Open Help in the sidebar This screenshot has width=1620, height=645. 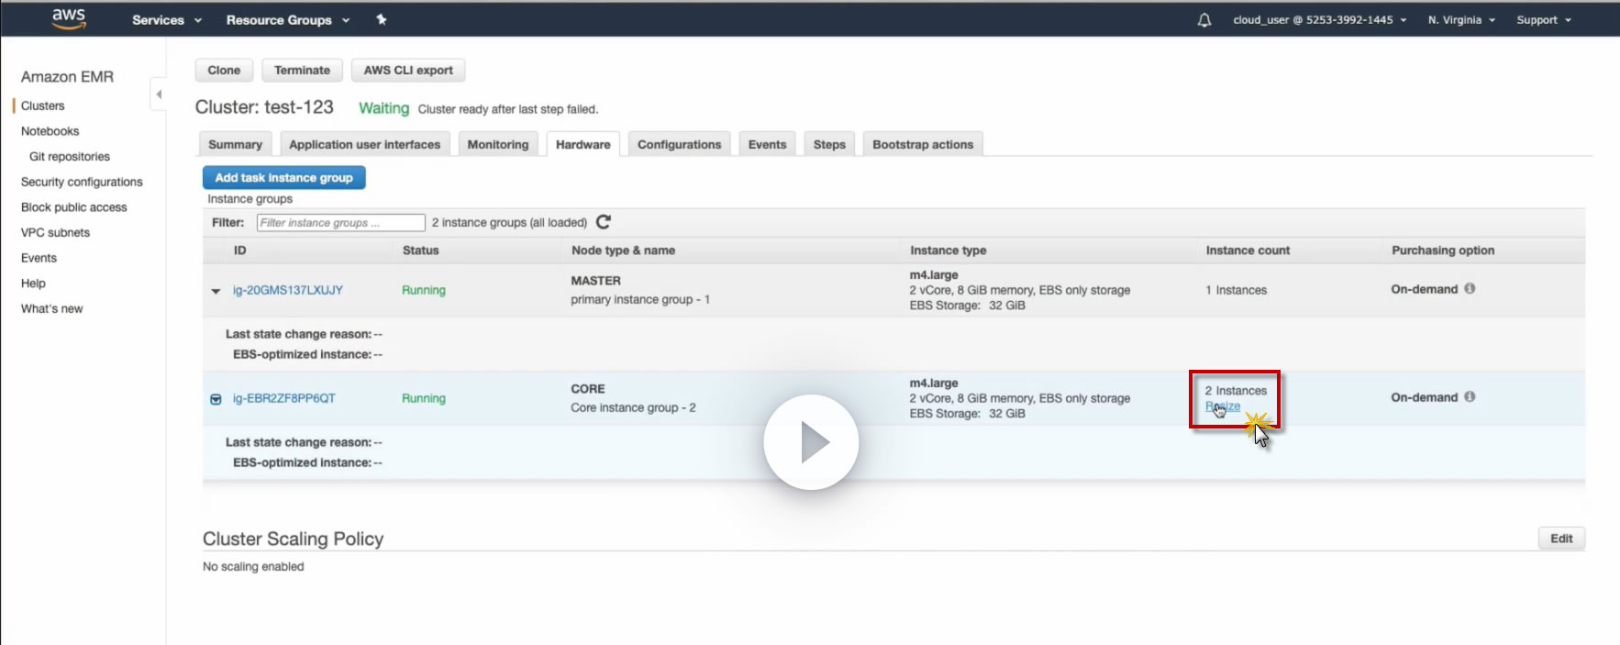pyautogui.click(x=33, y=284)
